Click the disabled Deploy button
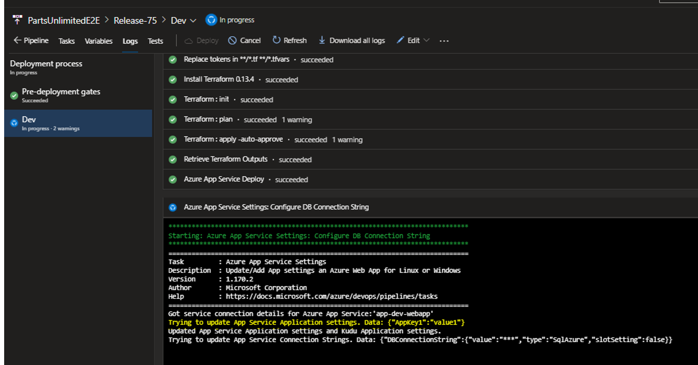 (x=202, y=41)
